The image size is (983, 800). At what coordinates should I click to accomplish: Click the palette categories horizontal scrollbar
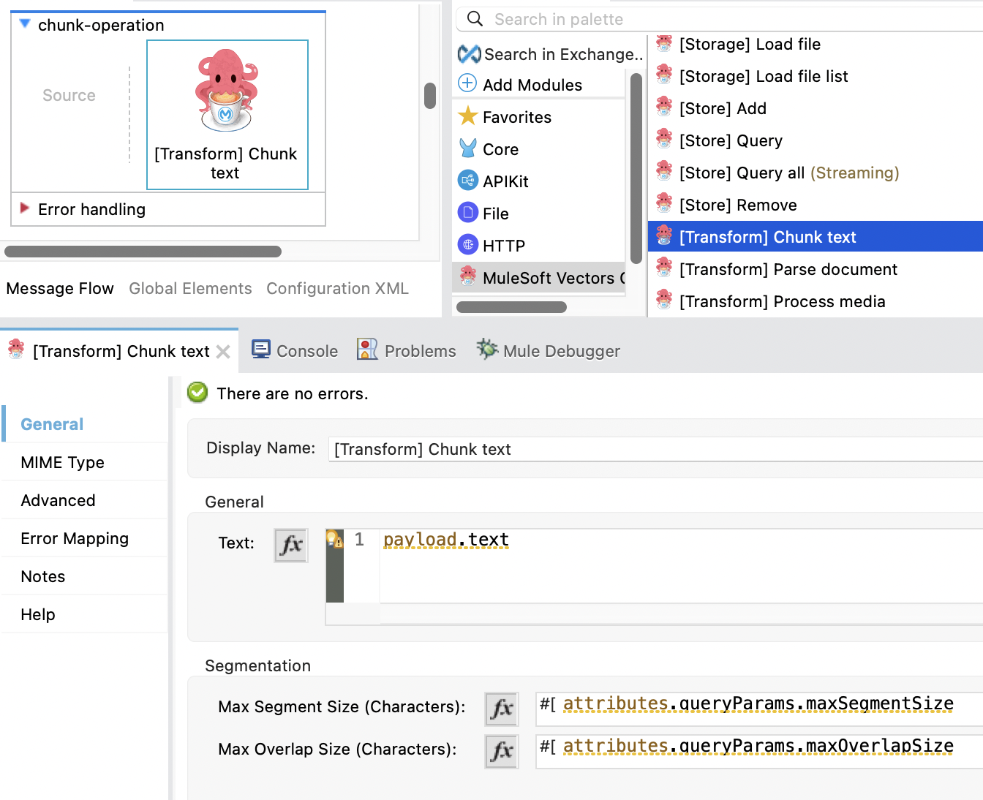click(511, 307)
